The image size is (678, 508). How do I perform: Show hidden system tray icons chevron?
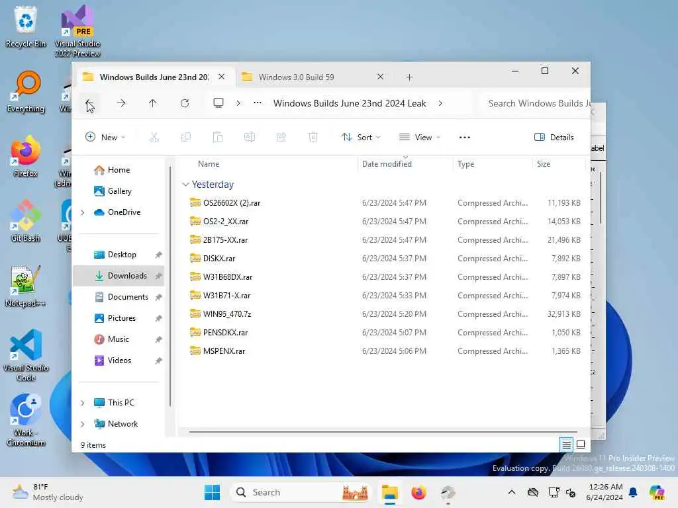point(512,492)
